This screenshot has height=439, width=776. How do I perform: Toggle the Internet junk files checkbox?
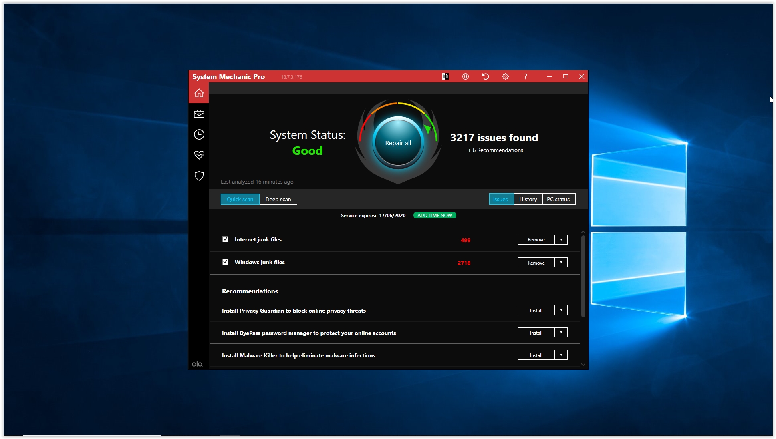226,239
